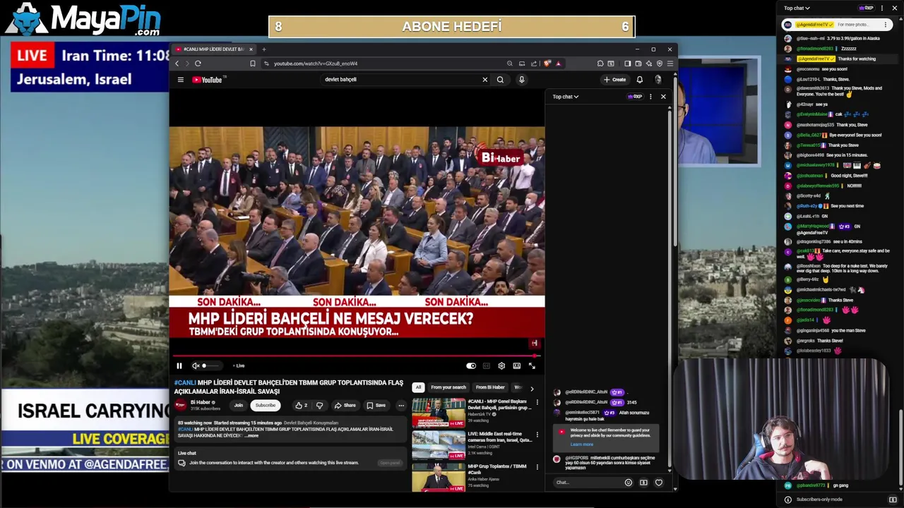Close the overlay chat at screen's right edge
Screen dimensions: 904x508
click(895, 8)
